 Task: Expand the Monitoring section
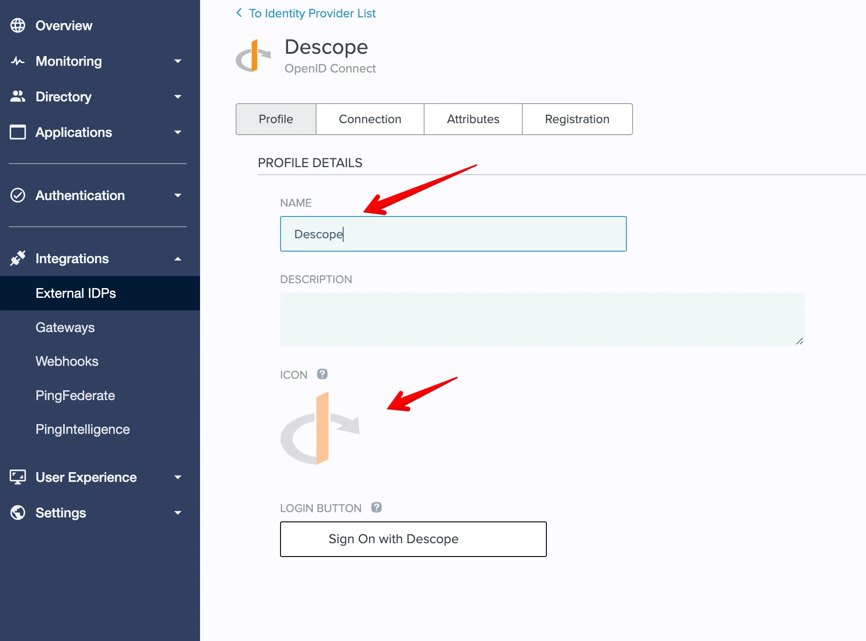coord(178,61)
